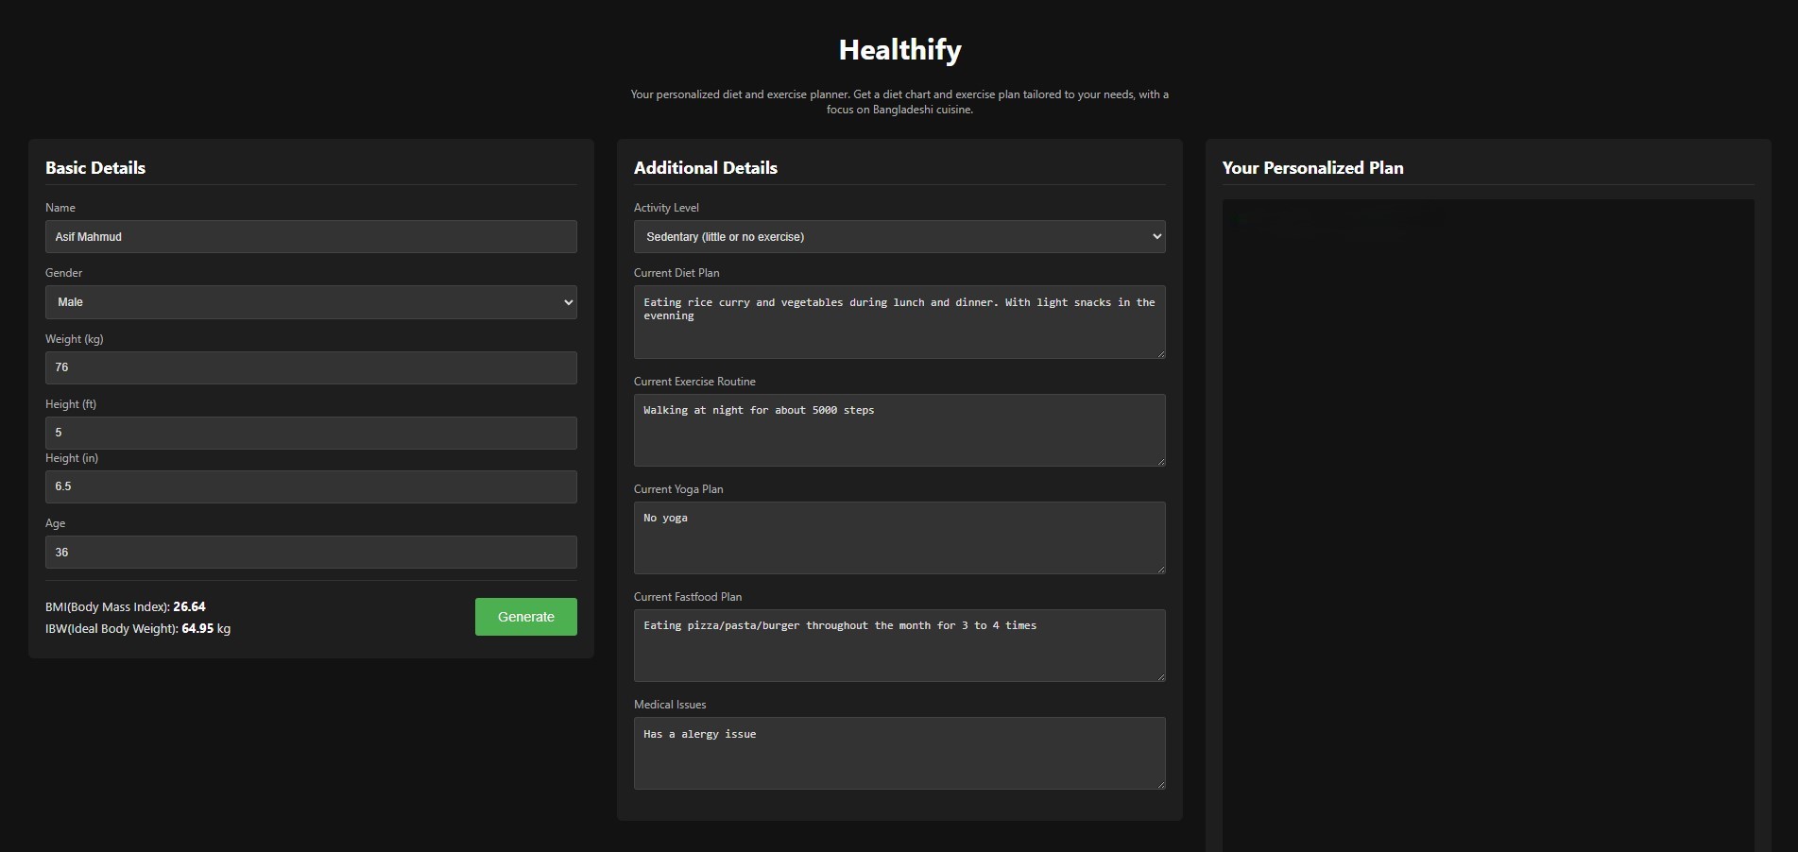Grab the Diet Plan textarea resize handle
1798x852 pixels.
[x=1160, y=353]
